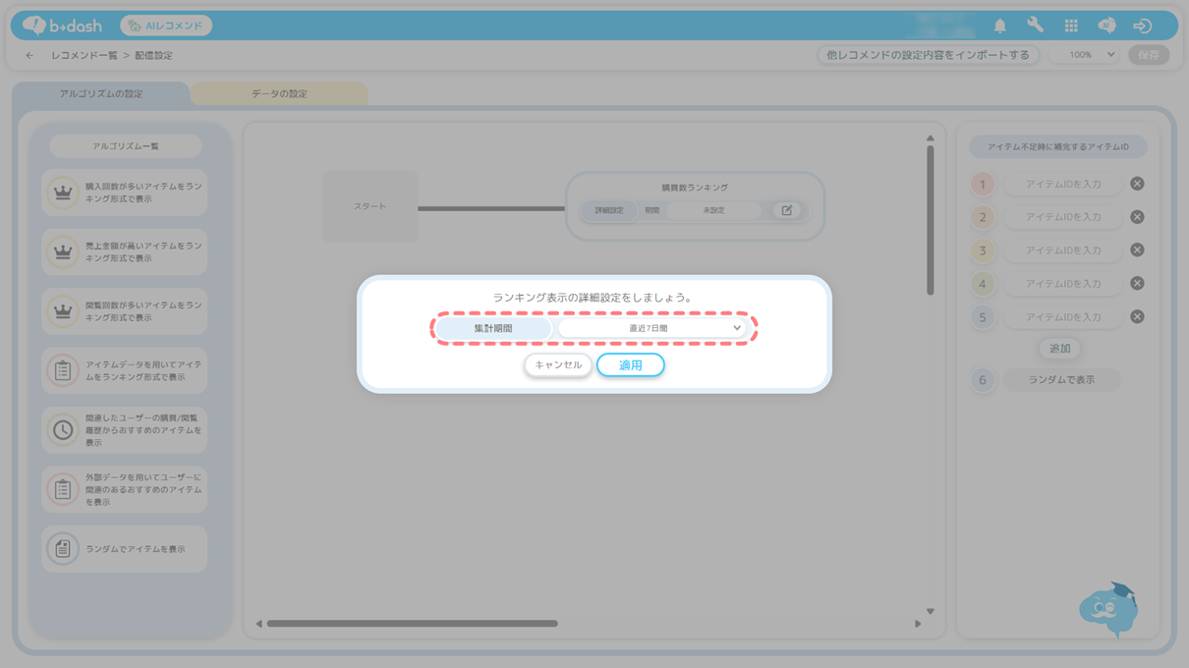
Task: Click the item ID input field for row 3
Action: (1062, 250)
